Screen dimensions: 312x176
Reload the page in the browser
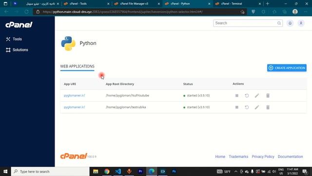[x=26, y=12]
